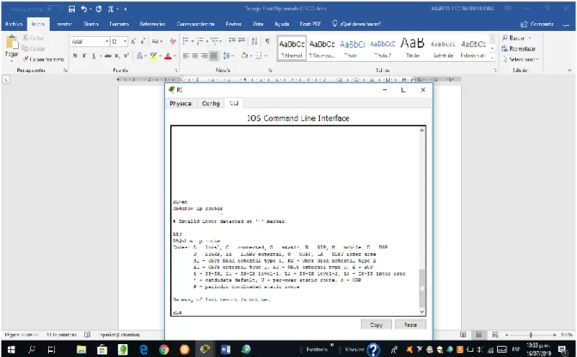Open Word from the taskbar
577x357 pixels.
[225, 349]
